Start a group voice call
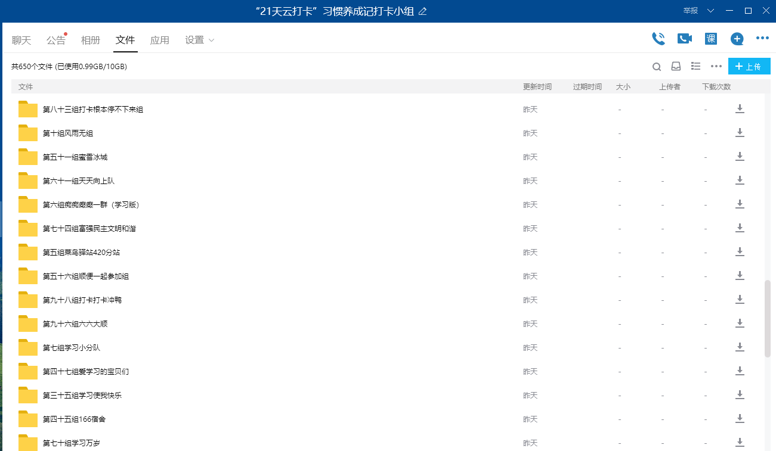This screenshot has width=776, height=451. [x=658, y=39]
